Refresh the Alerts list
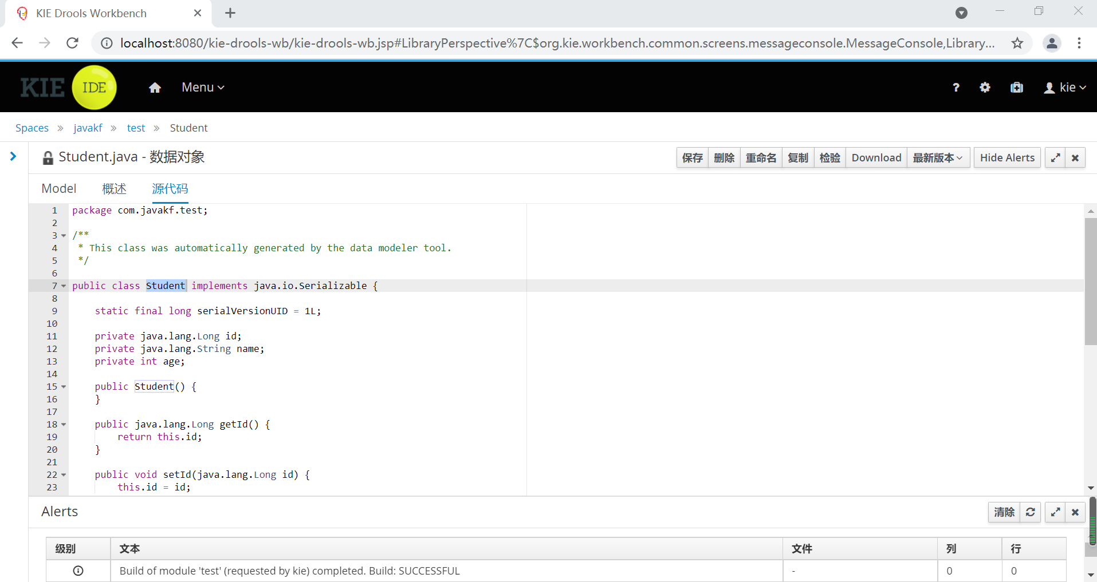Image resolution: width=1097 pixels, height=582 pixels. pos(1031,512)
